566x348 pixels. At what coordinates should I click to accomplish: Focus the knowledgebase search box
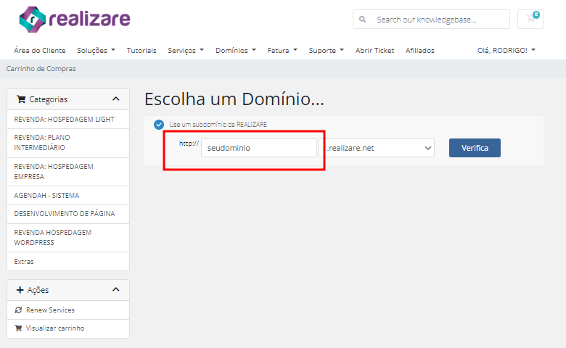coord(431,19)
